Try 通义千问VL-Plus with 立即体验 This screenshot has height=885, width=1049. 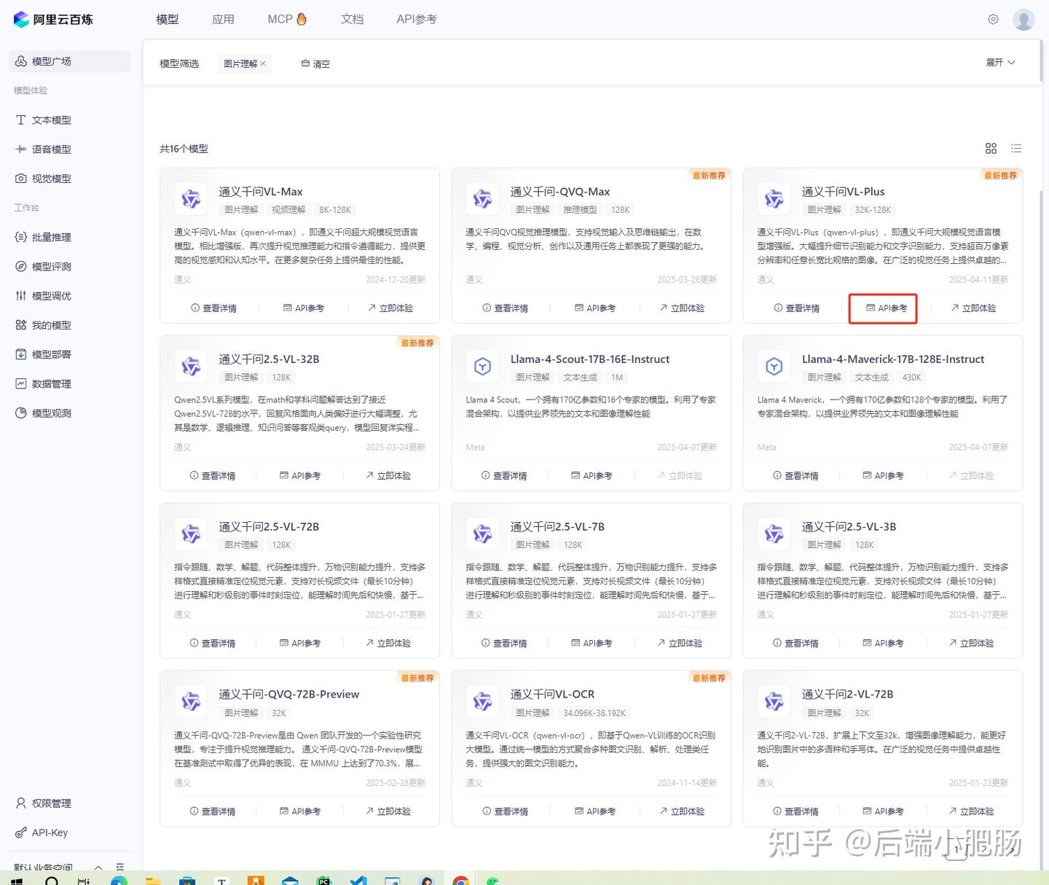973,308
